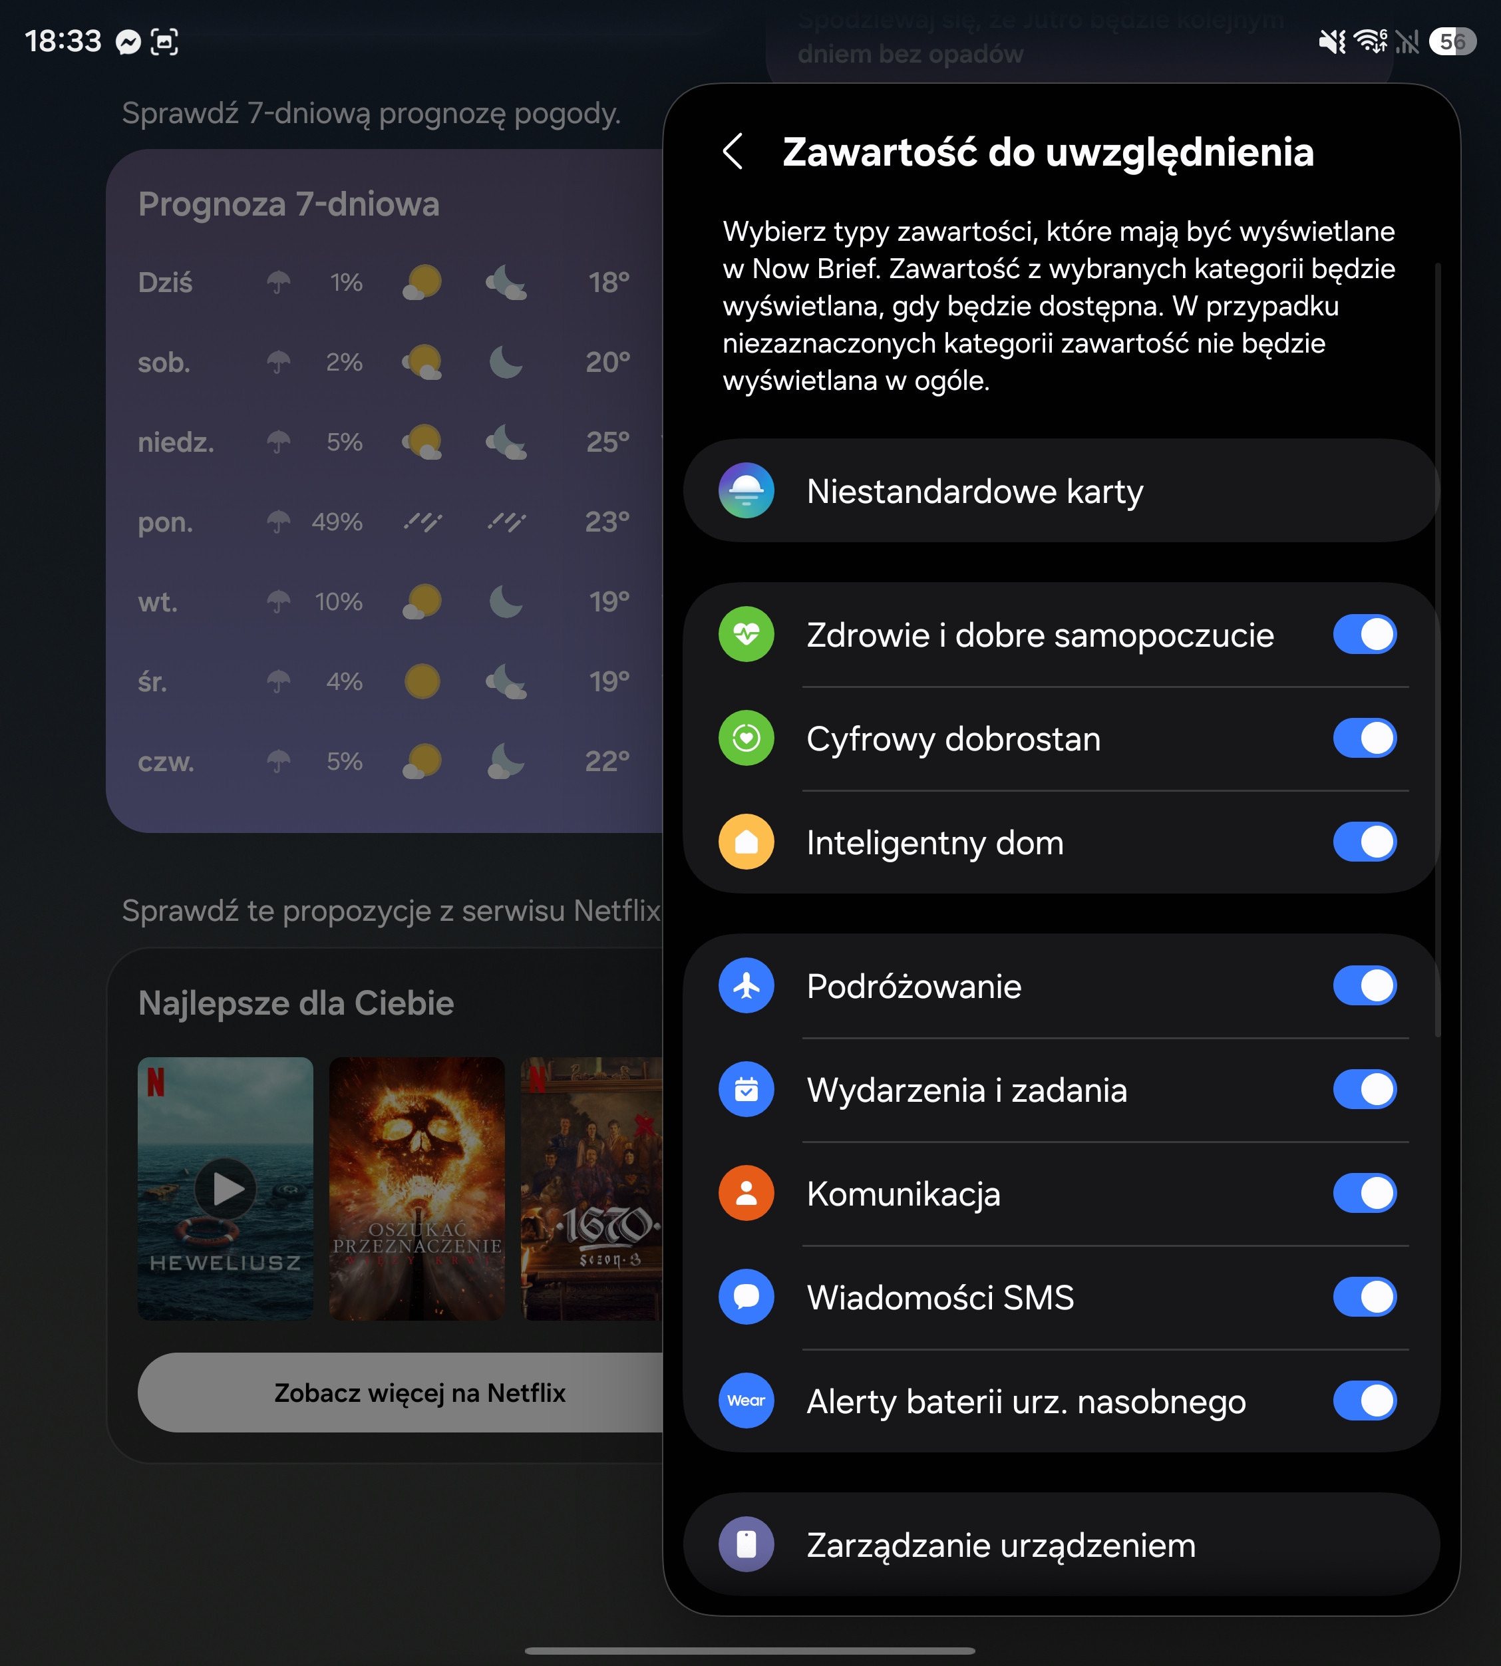This screenshot has height=1666, width=1501.
Task: Play the Heweliusz Netflix title
Action: [225, 1188]
